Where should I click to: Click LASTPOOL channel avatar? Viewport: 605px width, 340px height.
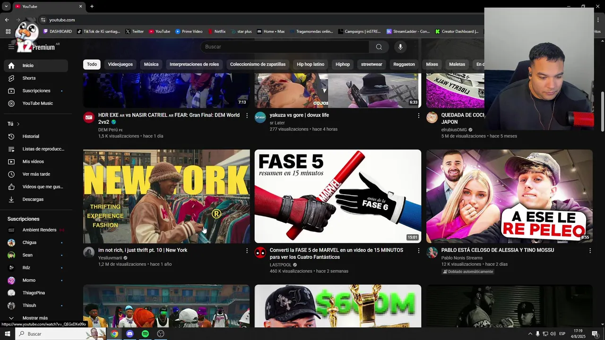point(260,253)
